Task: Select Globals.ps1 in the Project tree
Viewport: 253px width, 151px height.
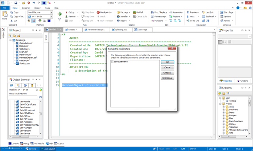Action: click(25, 49)
